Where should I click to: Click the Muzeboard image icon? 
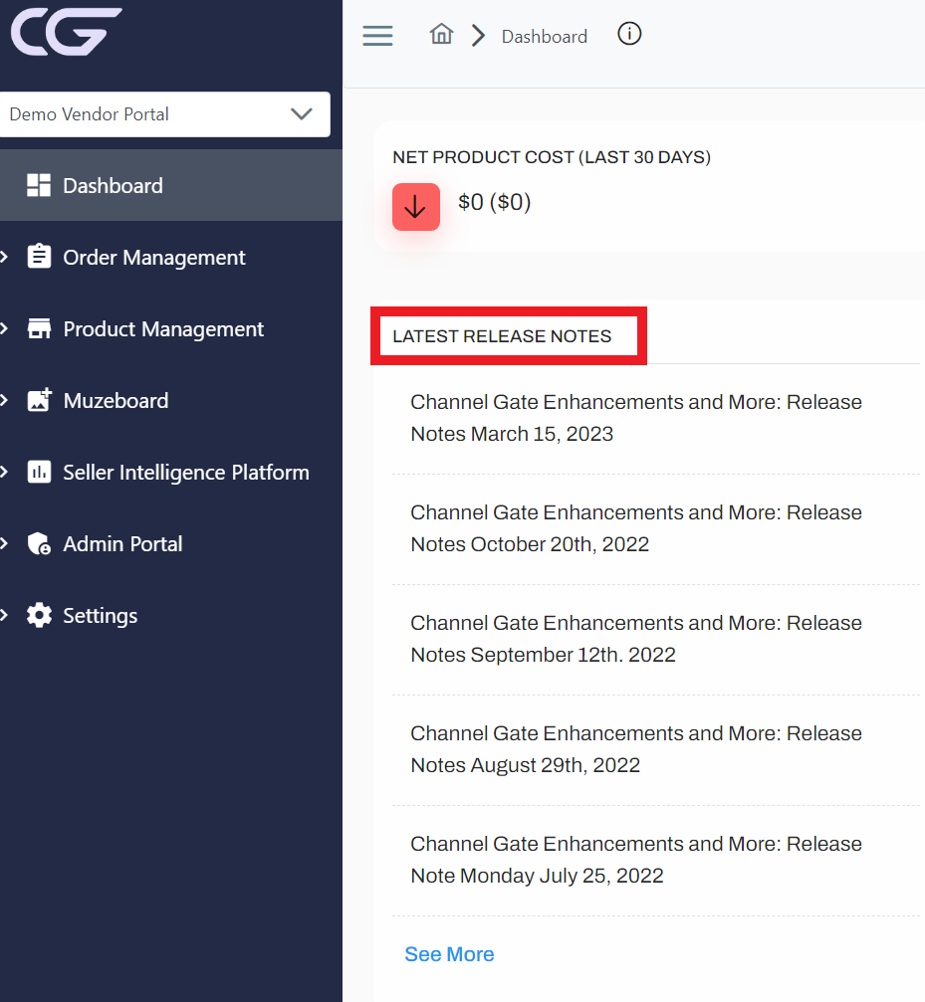tap(39, 400)
